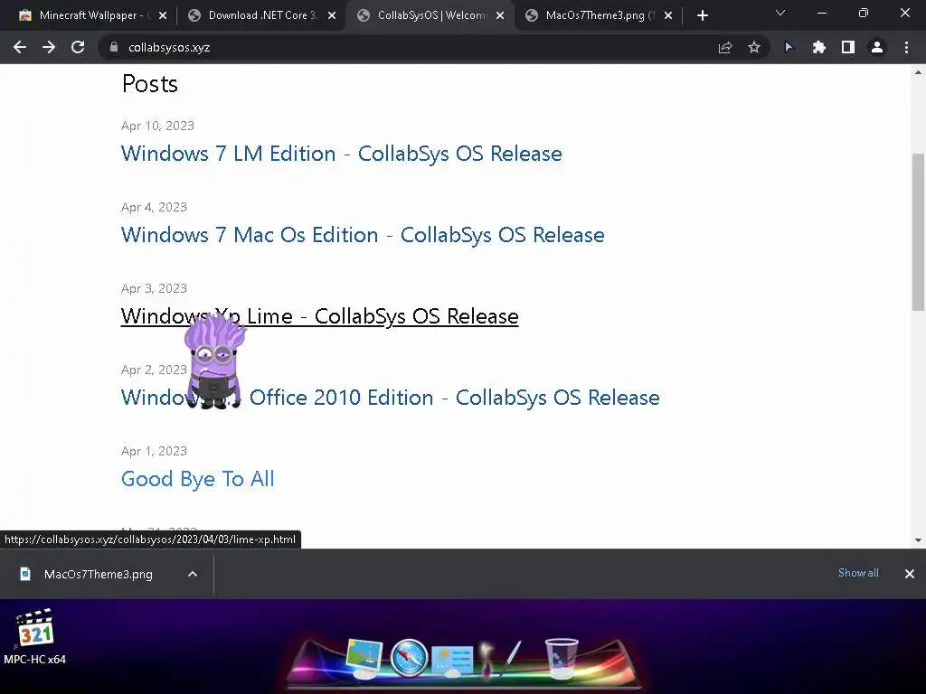This screenshot has height=694, width=926.
Task: Open the computer monitor dock icon
Action: pos(364,658)
